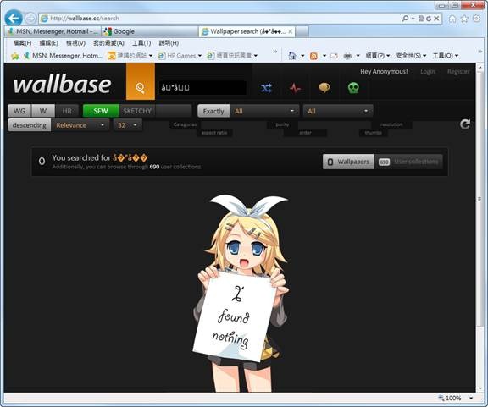This screenshot has height=407, width=488.
Task: Open the 說明(H) menu
Action: click(169, 43)
